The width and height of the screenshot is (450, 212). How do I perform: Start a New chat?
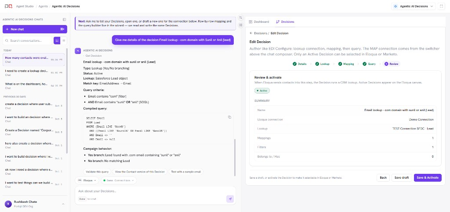tap(35, 29)
